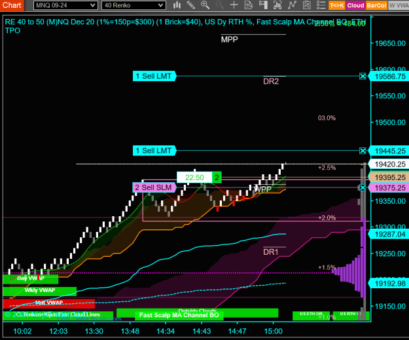Cancel the 19586.75 sell limit order X
409x340 pixels.
pyautogui.click(x=363, y=76)
